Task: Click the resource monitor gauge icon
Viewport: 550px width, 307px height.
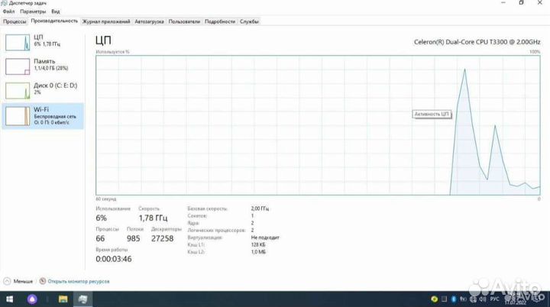Action: [x=43, y=281]
